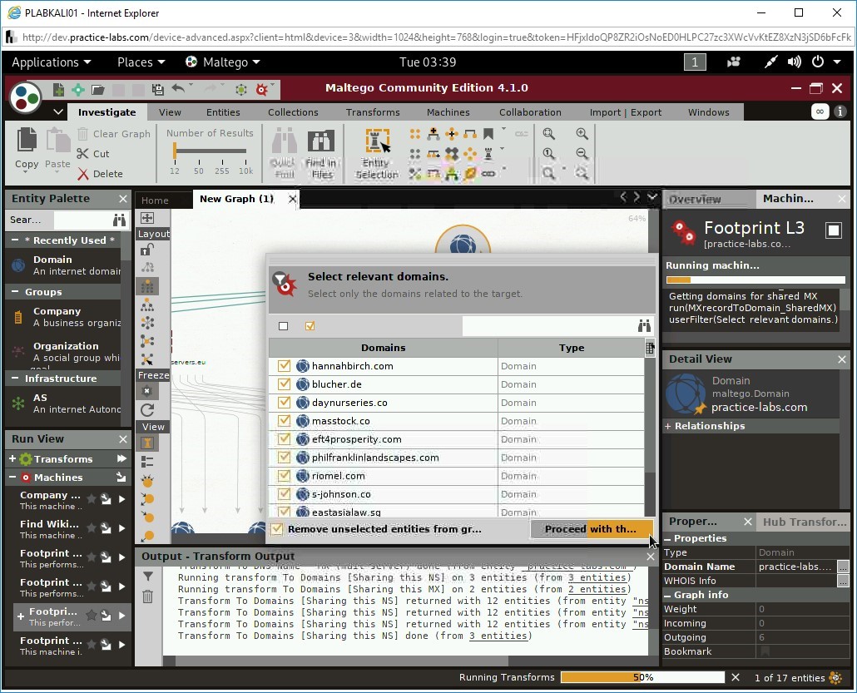Open the Home tab

point(163,199)
